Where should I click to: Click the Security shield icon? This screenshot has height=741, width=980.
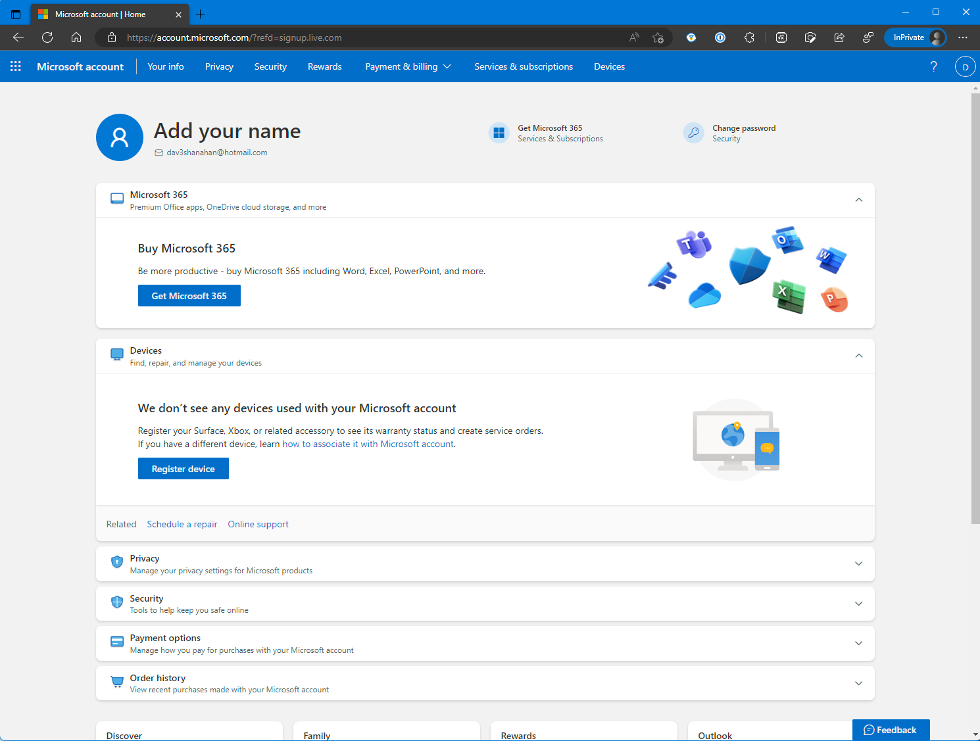[x=117, y=602]
